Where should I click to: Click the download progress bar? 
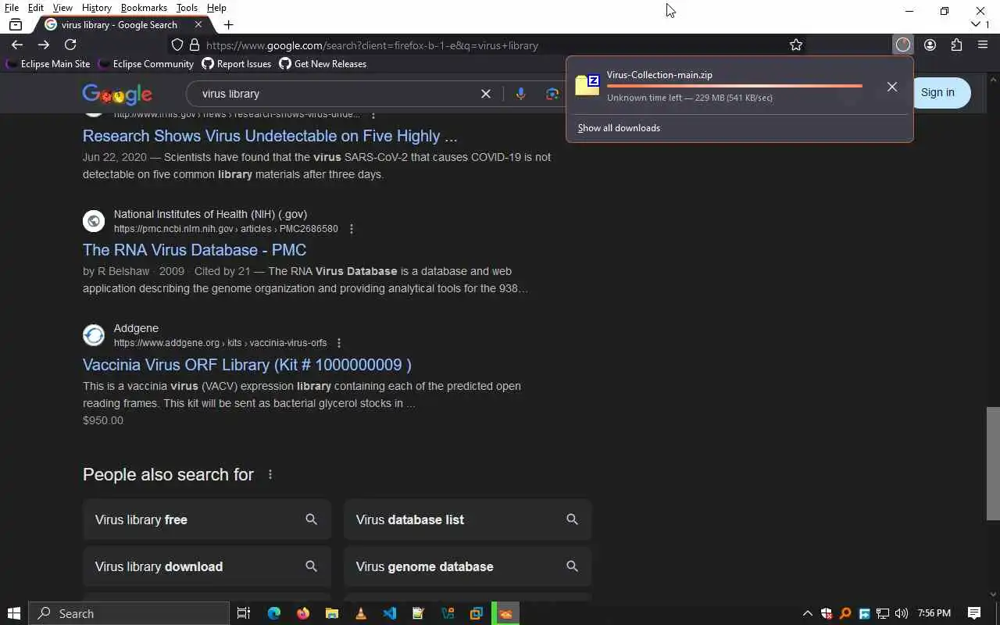tap(734, 86)
